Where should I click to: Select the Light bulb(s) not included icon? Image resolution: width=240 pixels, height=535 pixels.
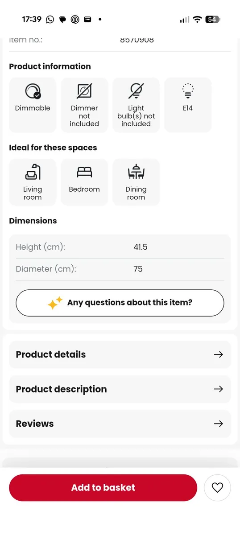coord(136,91)
